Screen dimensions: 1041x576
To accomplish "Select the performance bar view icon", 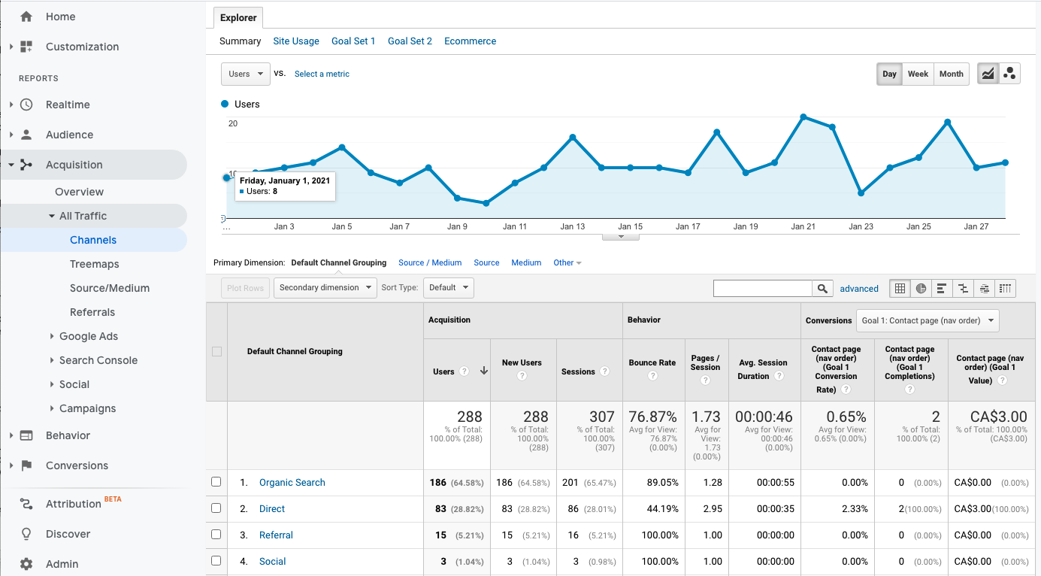I will (x=942, y=288).
